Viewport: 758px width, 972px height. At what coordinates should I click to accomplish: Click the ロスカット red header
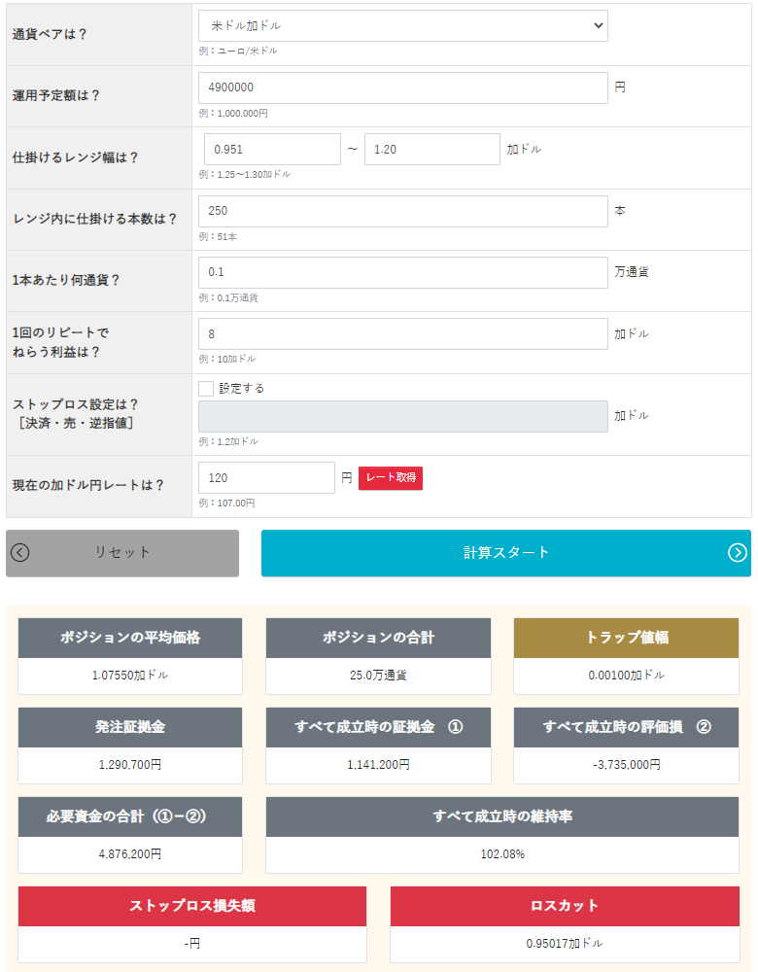click(565, 906)
